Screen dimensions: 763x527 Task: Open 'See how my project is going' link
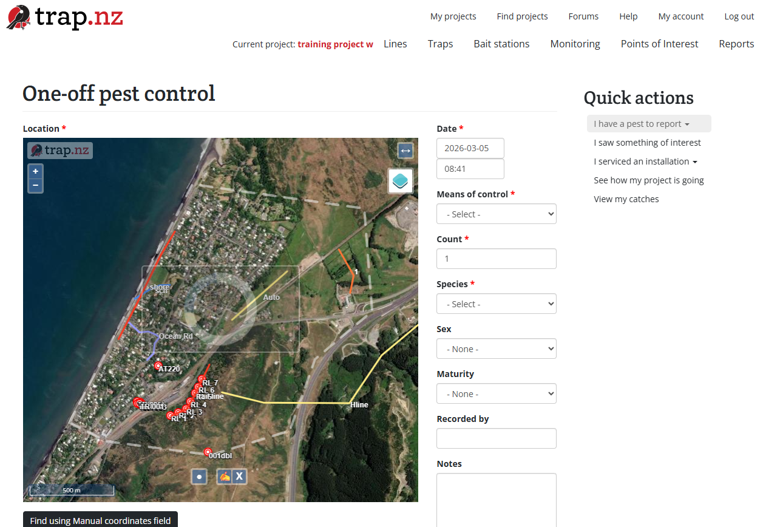point(649,180)
